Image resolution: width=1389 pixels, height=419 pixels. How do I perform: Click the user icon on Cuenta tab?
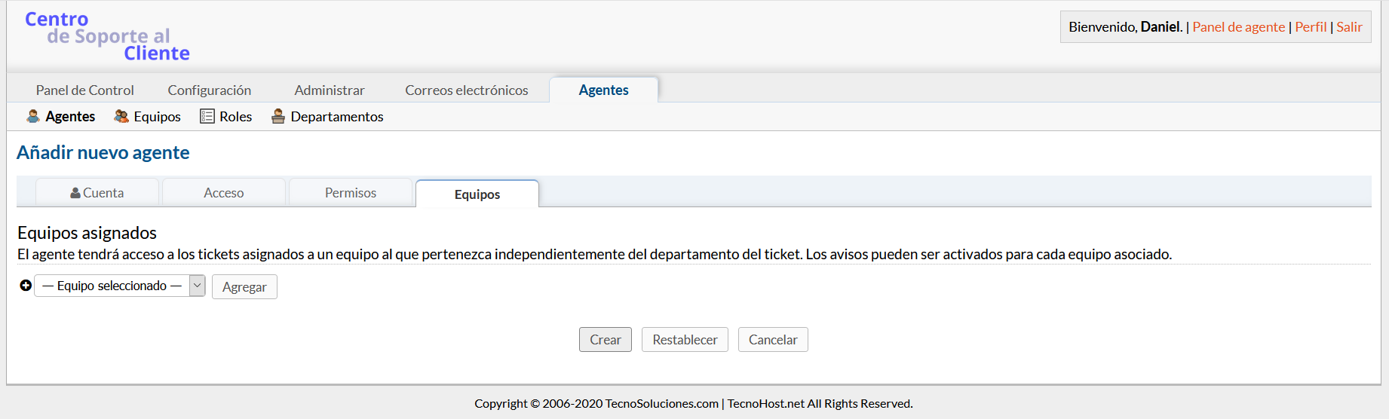(x=75, y=193)
